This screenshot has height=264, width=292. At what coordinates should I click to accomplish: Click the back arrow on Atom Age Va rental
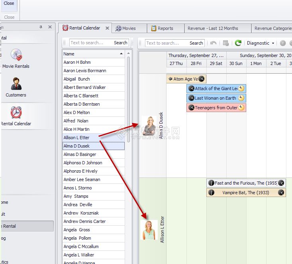170,79
